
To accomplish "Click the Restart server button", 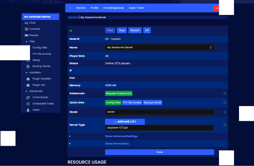I will 135,30.
